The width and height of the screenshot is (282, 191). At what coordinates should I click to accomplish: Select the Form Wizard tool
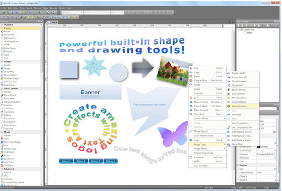(10, 95)
